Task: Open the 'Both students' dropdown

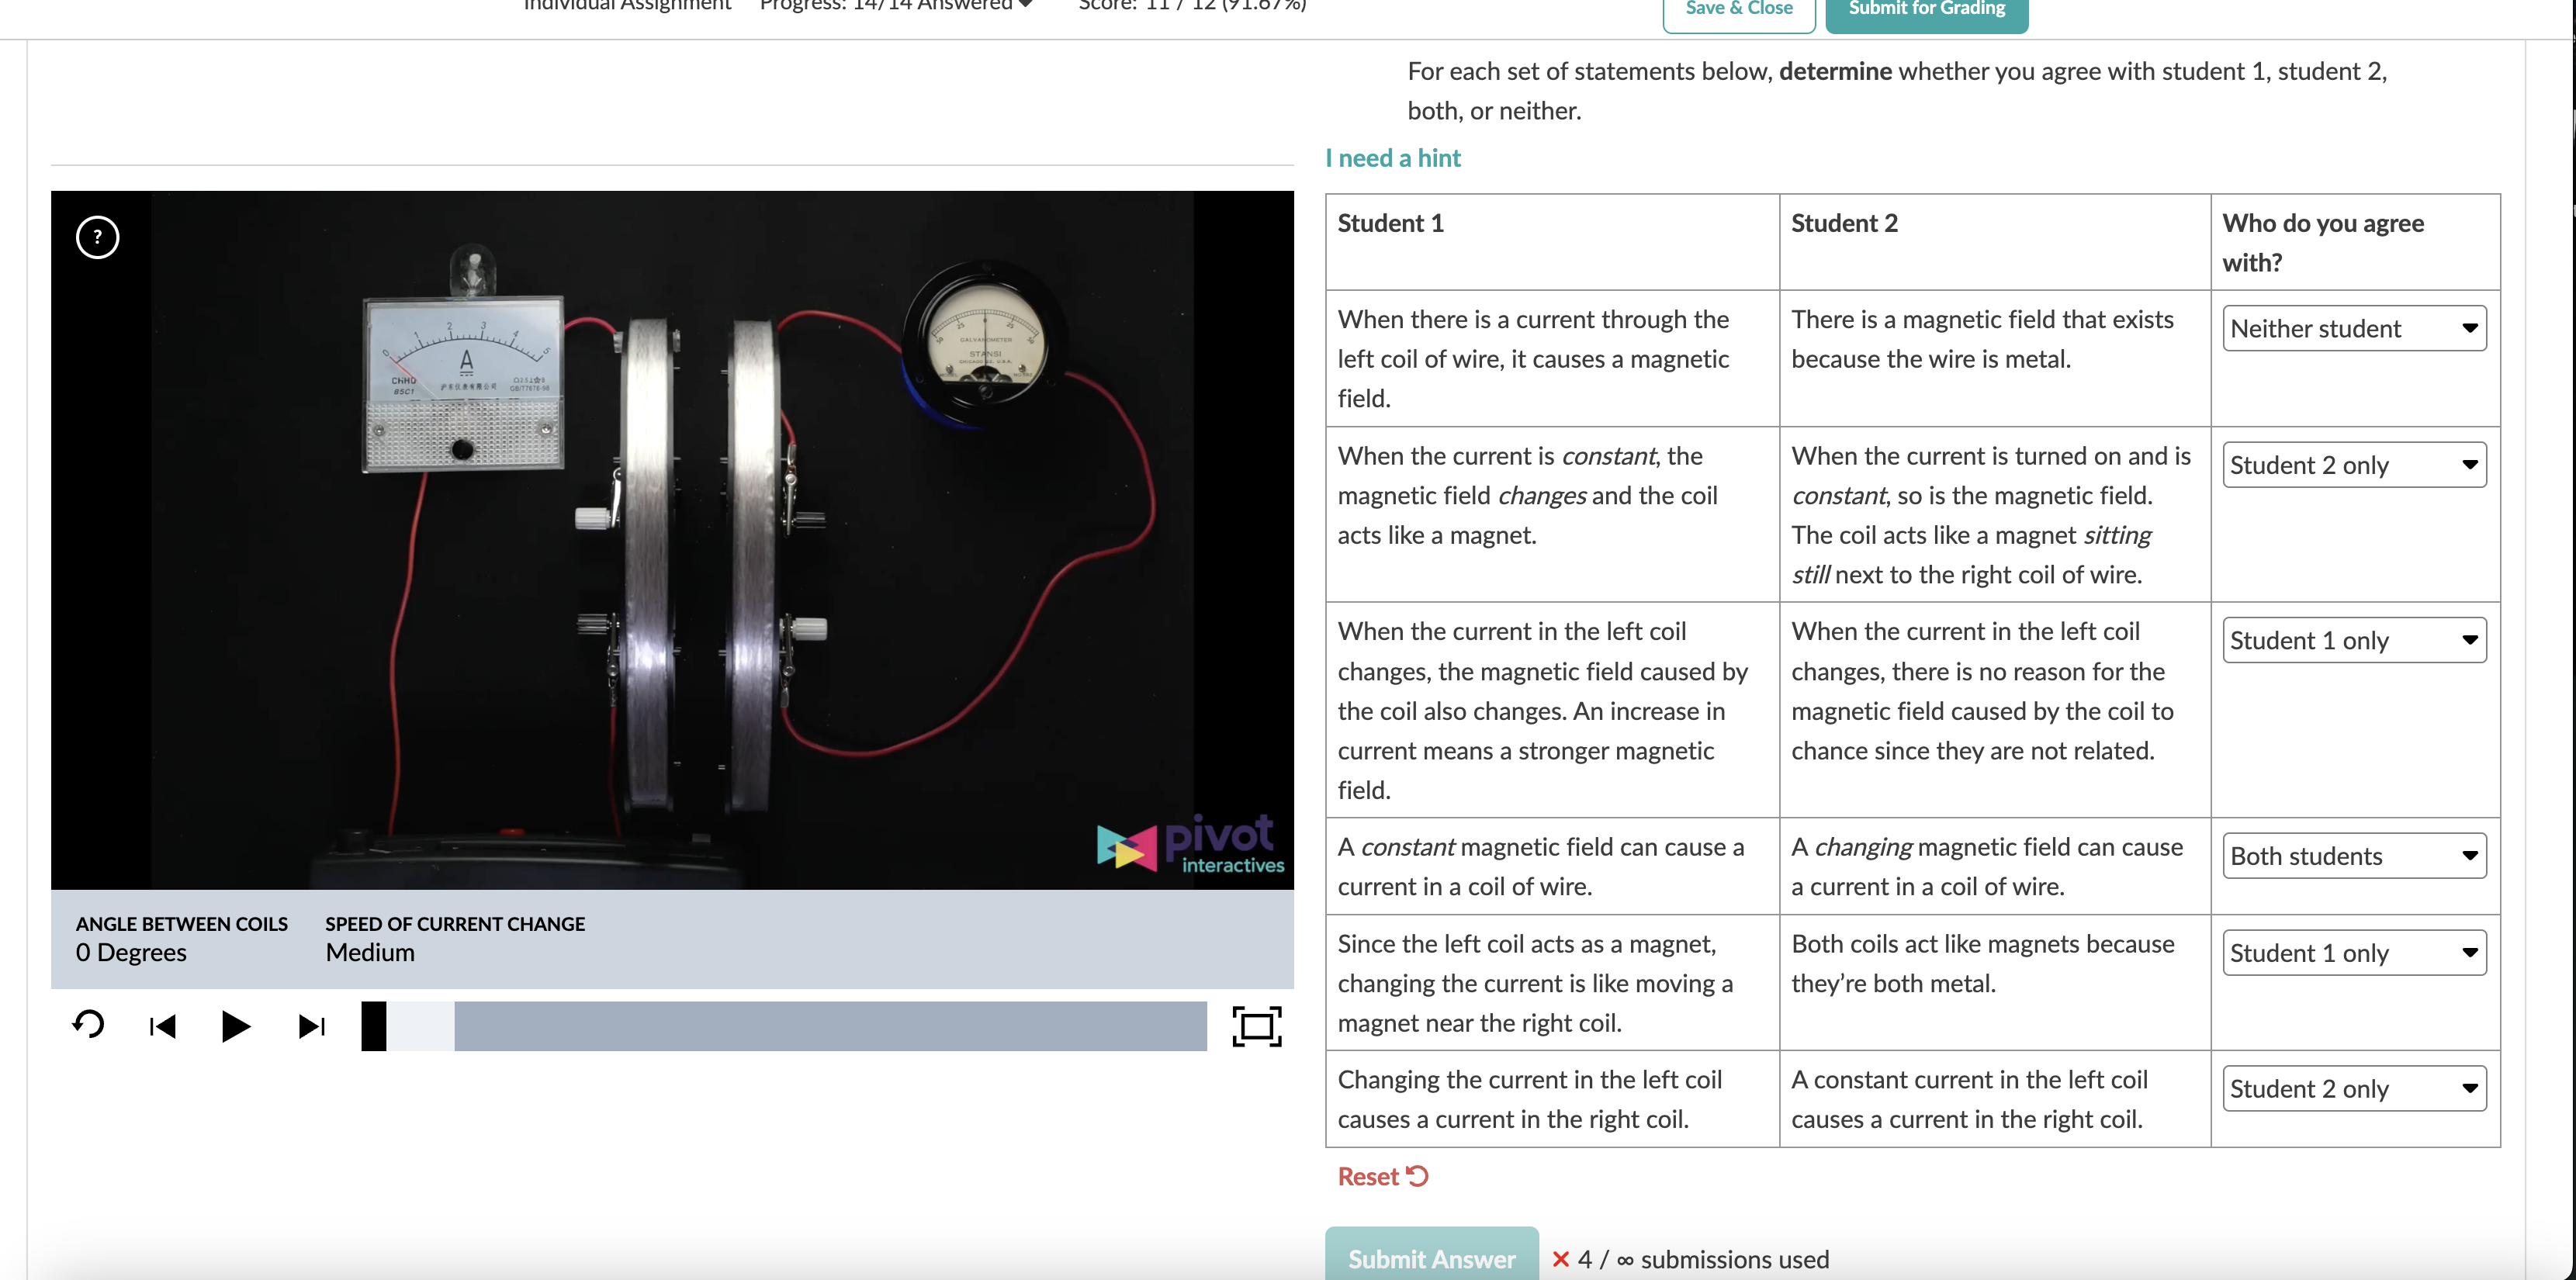Action: pos(2353,856)
